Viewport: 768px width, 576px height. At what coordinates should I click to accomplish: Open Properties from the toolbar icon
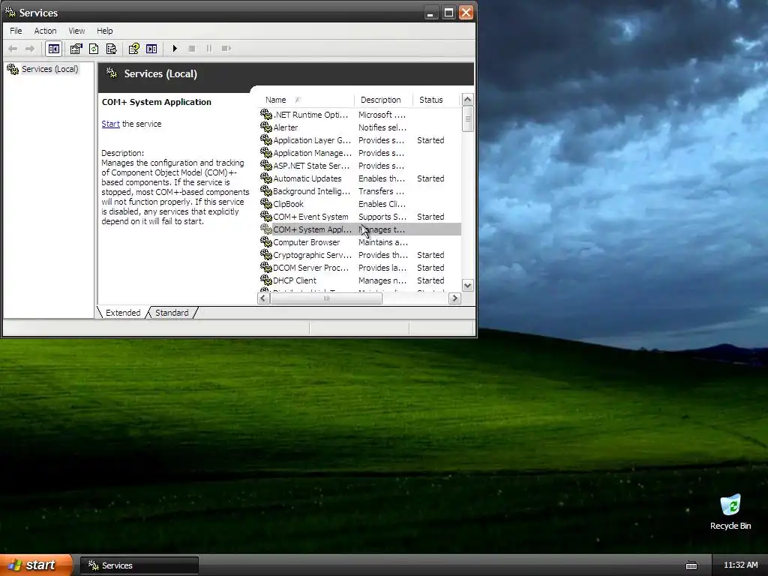[x=76, y=49]
